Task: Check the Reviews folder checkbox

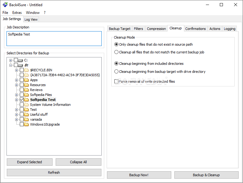Action: tap(22, 90)
